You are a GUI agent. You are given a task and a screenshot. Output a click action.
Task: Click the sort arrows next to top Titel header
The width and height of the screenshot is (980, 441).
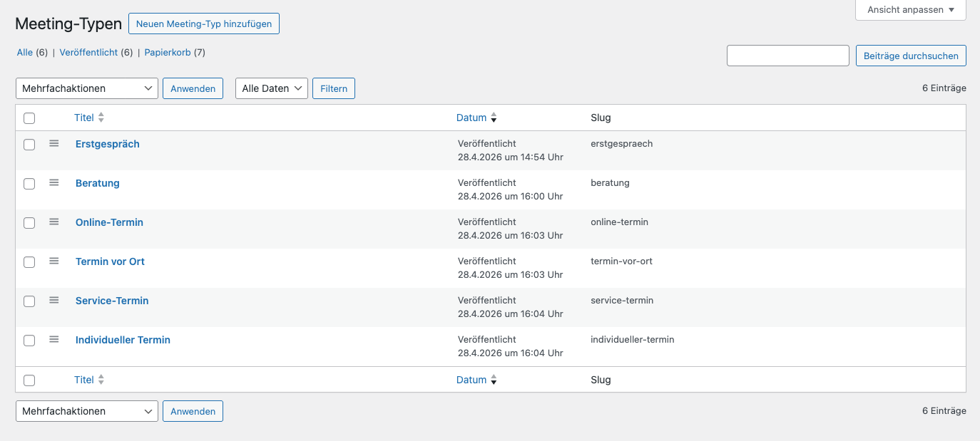click(101, 118)
